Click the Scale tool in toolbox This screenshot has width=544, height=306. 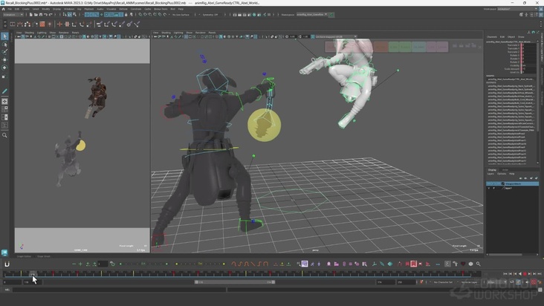[x=4, y=76]
